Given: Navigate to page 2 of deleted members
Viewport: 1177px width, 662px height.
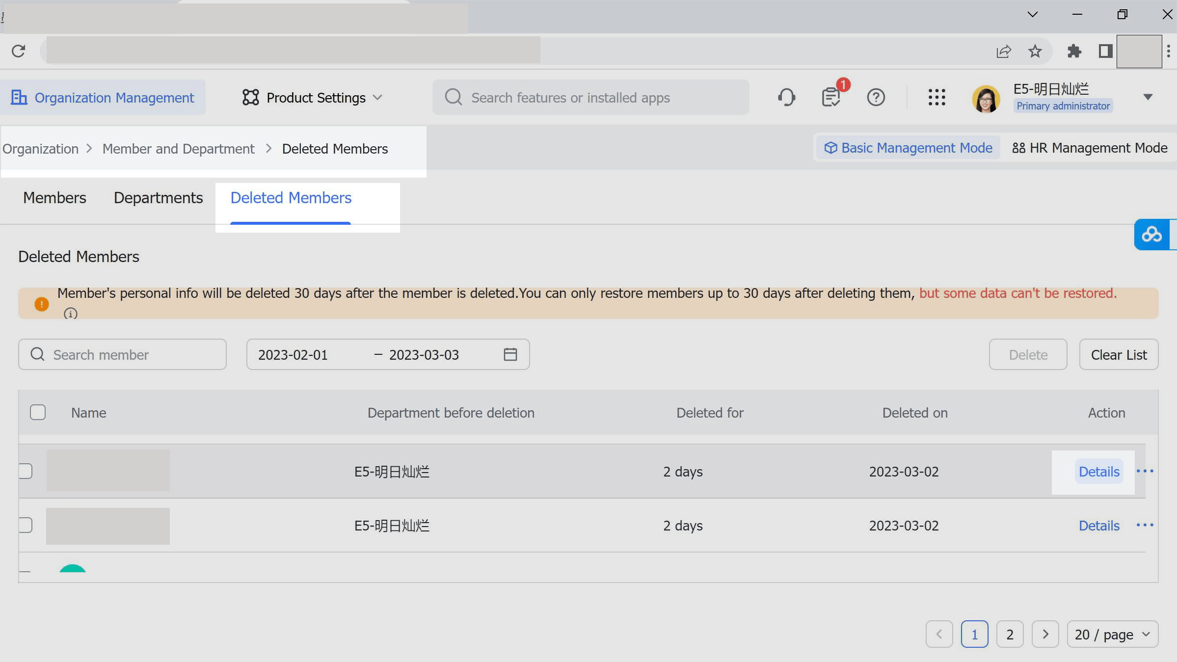Looking at the screenshot, I should click(1010, 635).
